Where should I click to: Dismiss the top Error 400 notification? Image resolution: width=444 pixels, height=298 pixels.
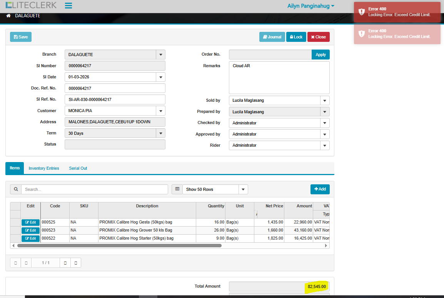pos(397,12)
